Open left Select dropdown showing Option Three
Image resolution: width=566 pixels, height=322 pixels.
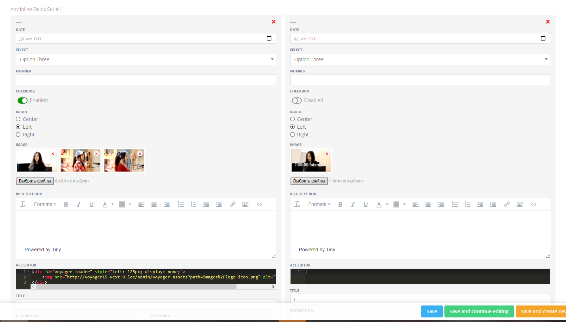(x=146, y=59)
